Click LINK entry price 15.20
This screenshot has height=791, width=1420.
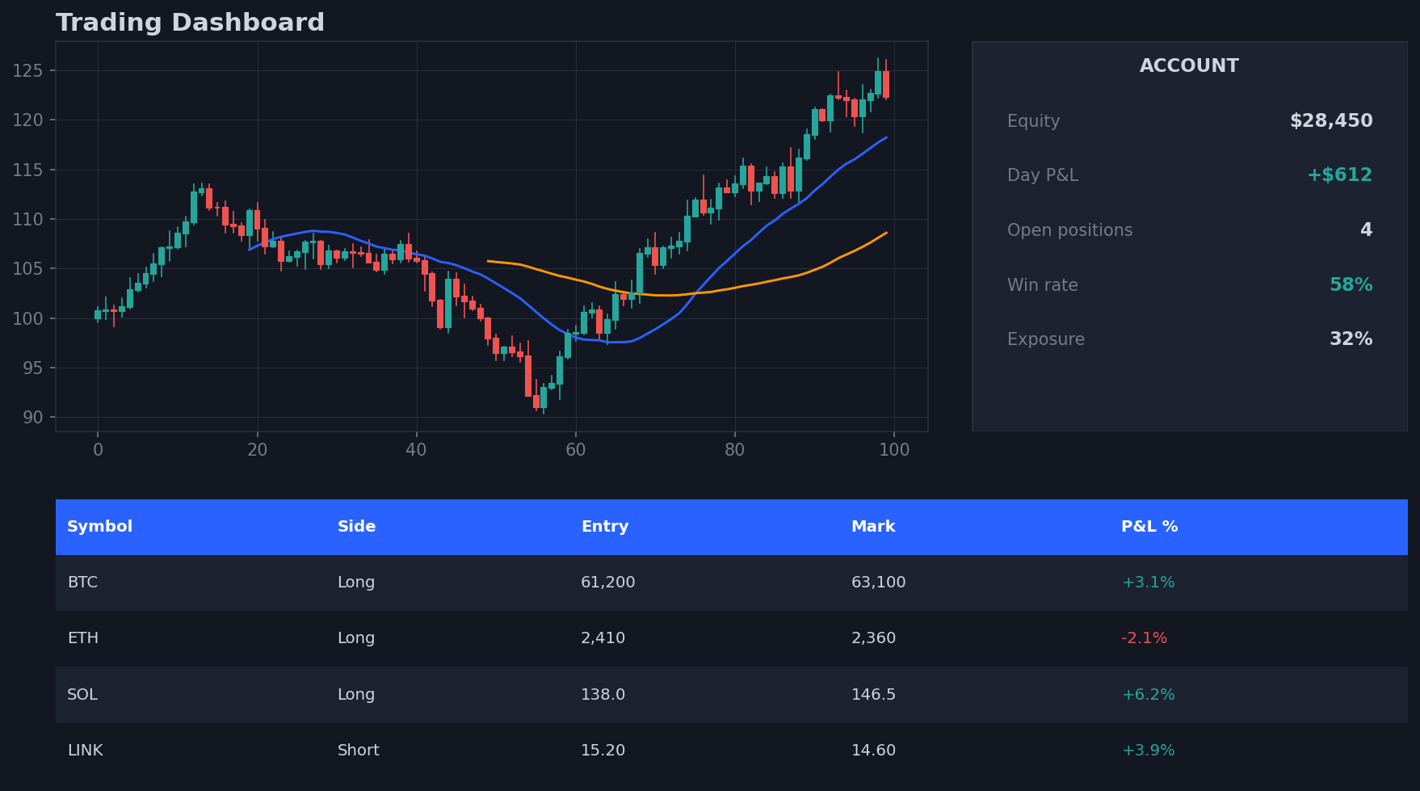coord(603,751)
